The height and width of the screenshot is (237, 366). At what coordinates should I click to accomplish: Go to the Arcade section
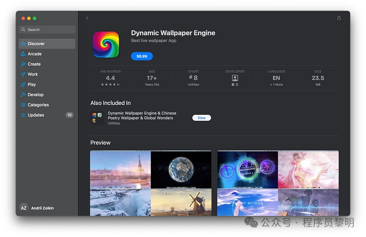point(47,54)
